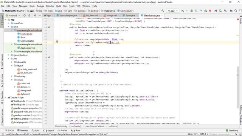Sync project with Gradle files icon
Screen dimensions: 242x136
pos(216,11)
